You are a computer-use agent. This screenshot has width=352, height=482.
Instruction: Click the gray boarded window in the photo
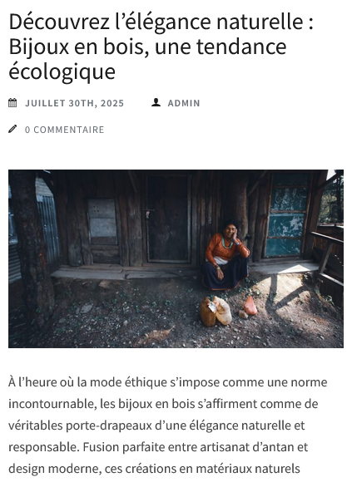click(102, 222)
